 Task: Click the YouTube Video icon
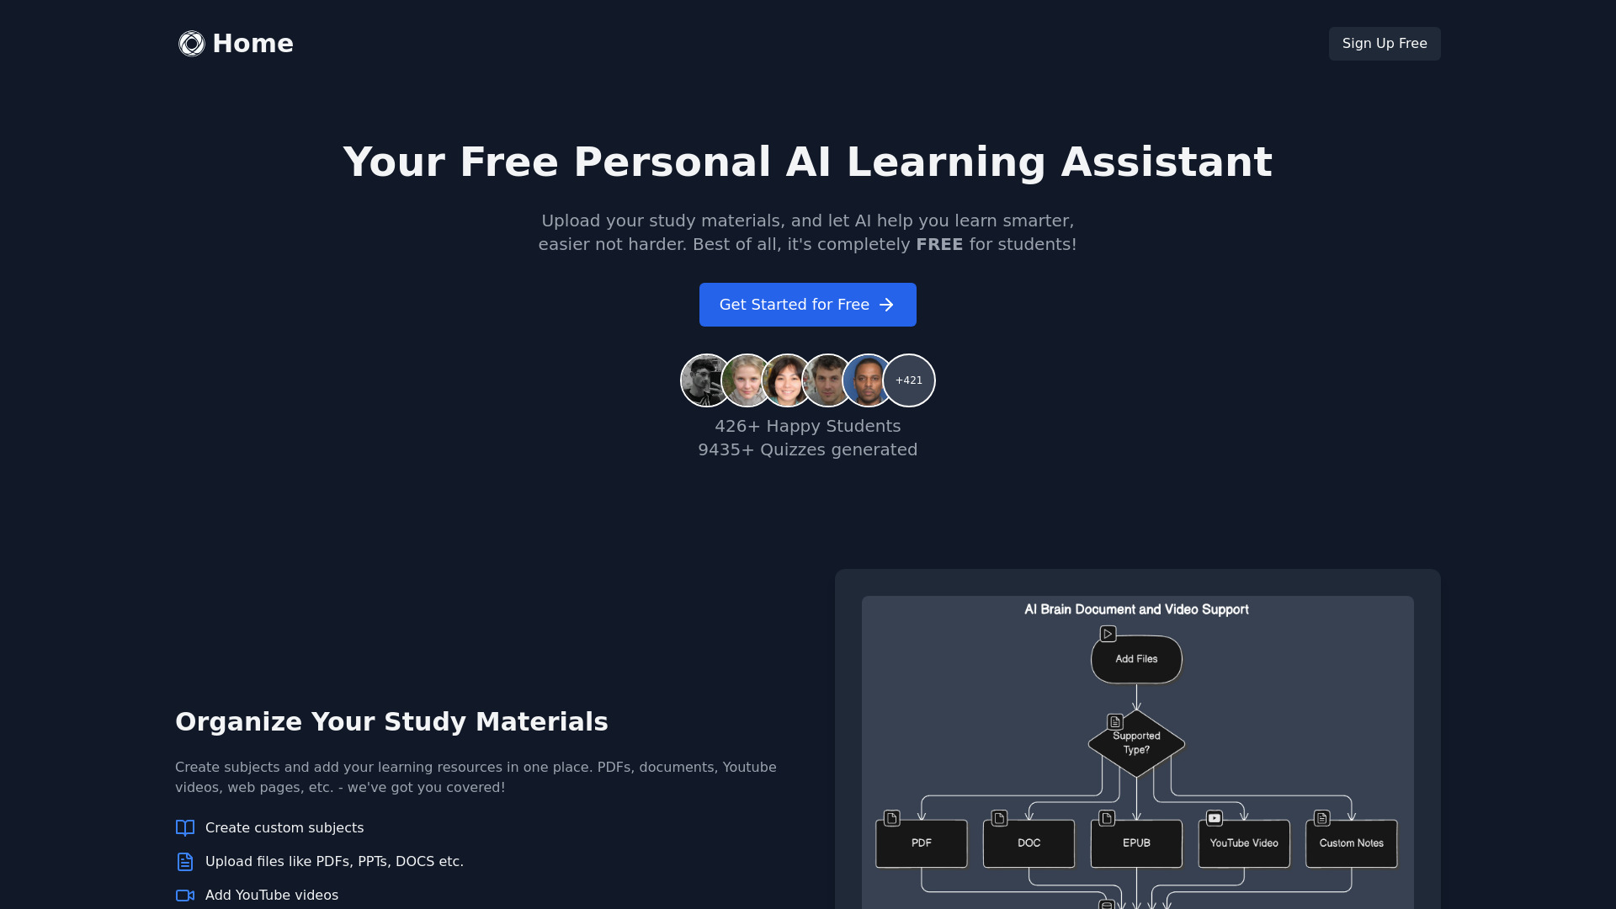pos(1215,818)
